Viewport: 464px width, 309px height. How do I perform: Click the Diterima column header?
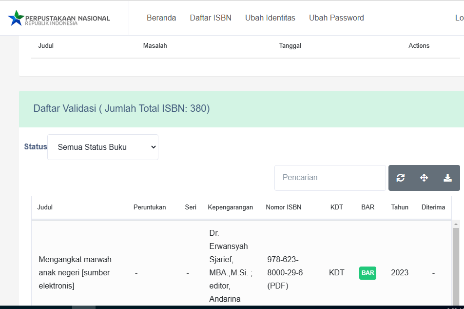point(433,207)
